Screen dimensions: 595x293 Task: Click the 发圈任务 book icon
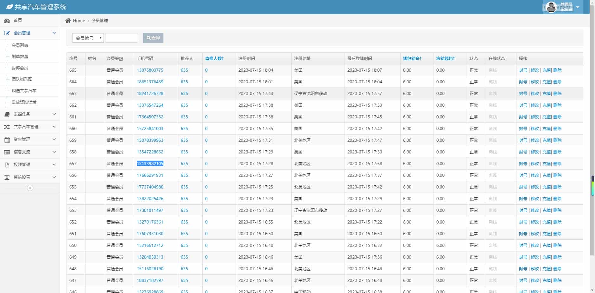pos(7,114)
